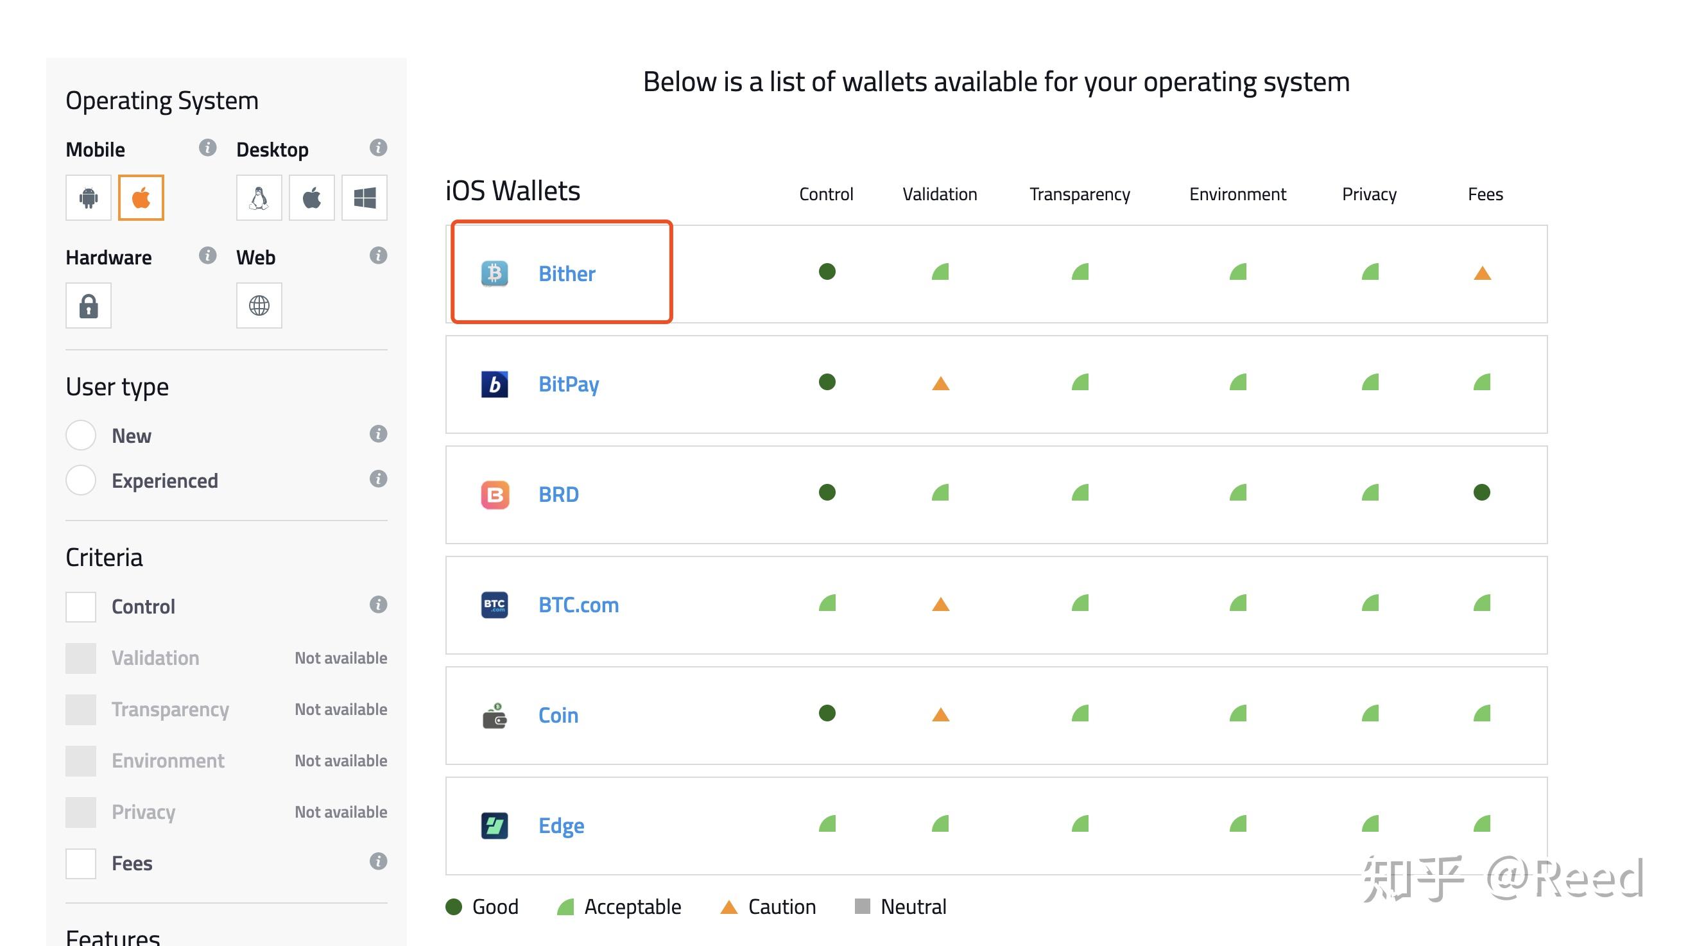Screen dimensions: 1688x946
Task: Show info for New user type
Action: coord(378,434)
